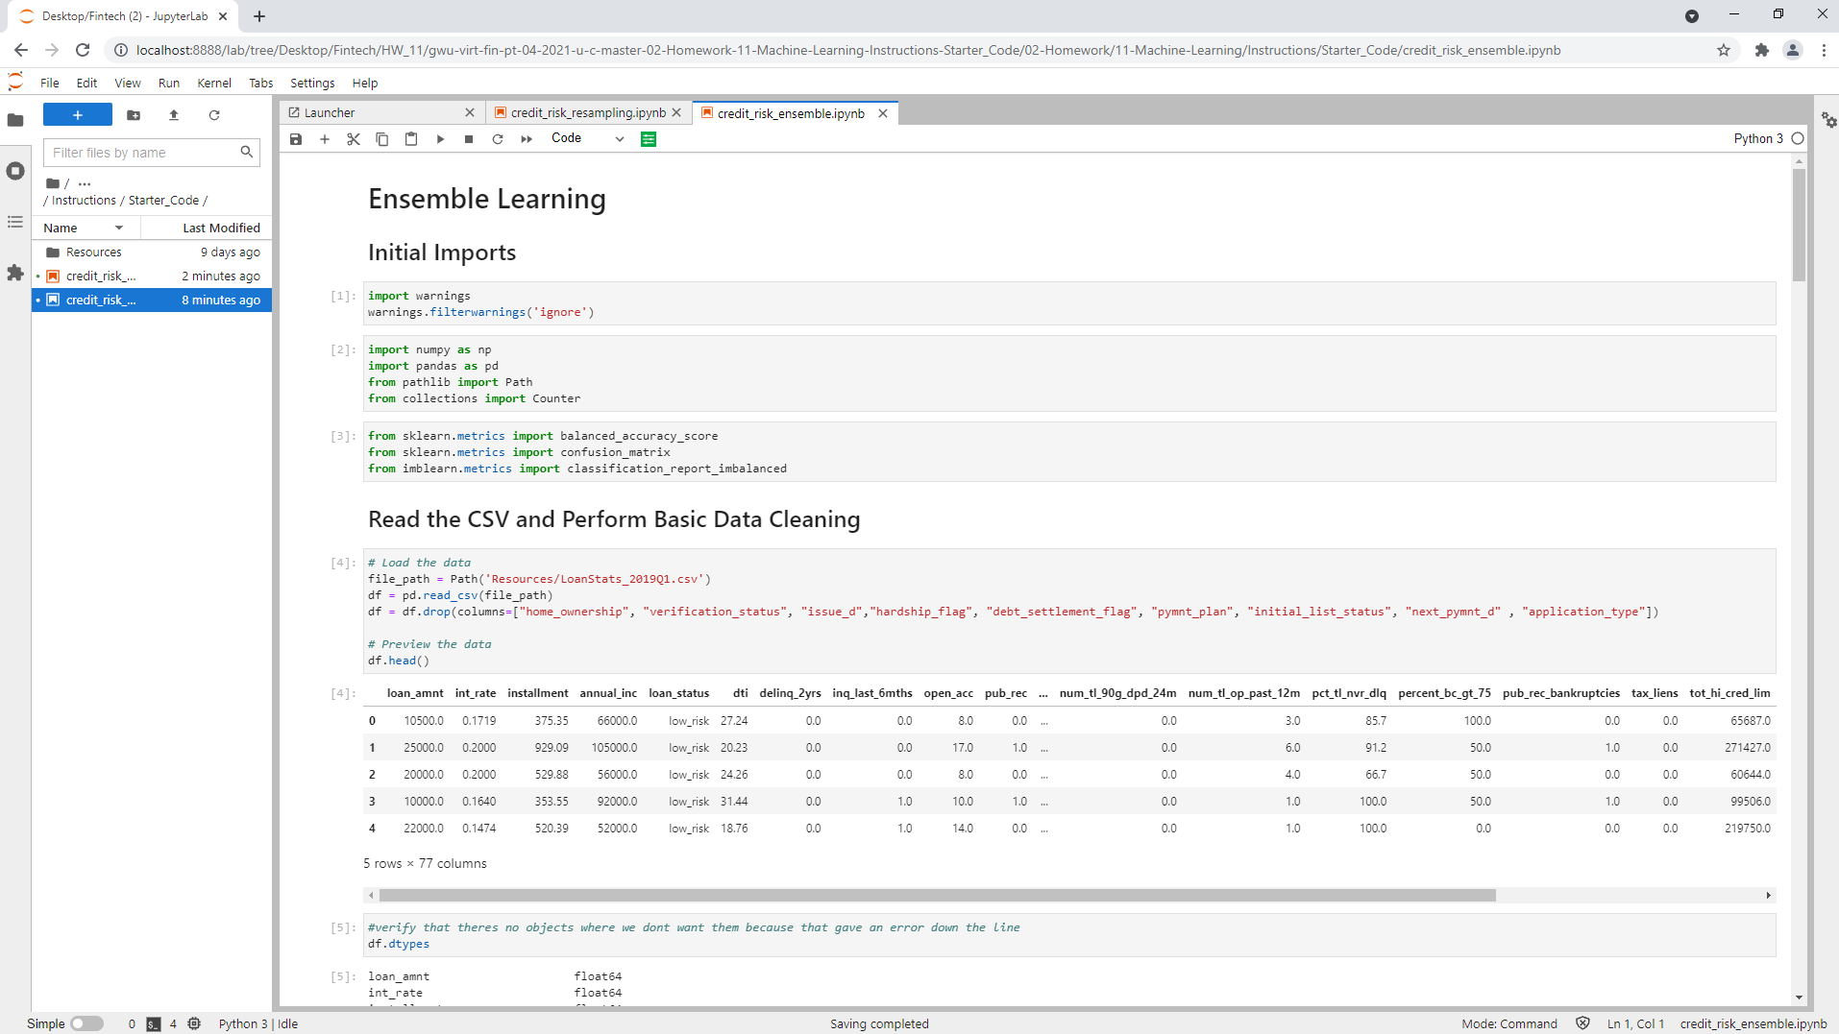1839x1034 pixels.
Task: Switch to the credit_risk_resampling.ipynb tab
Action: [588, 113]
